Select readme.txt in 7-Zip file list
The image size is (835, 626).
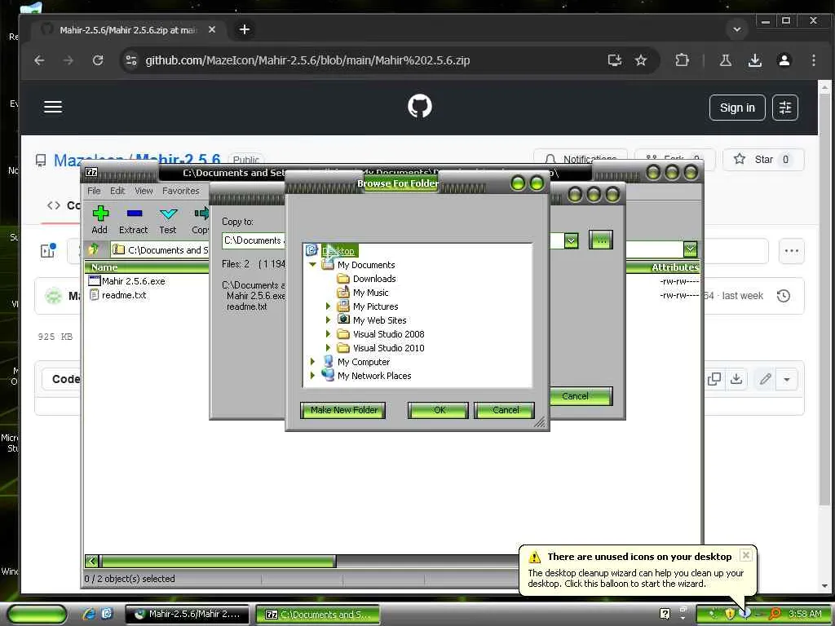pyautogui.click(x=124, y=295)
